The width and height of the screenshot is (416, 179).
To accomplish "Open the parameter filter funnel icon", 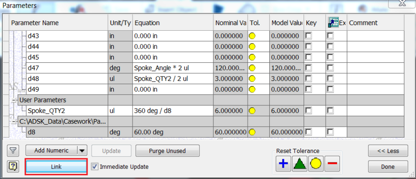I will 13,151.
